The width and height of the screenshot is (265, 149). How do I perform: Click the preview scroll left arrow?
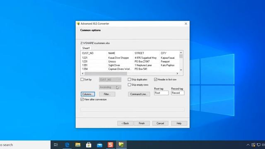[x=83, y=74]
